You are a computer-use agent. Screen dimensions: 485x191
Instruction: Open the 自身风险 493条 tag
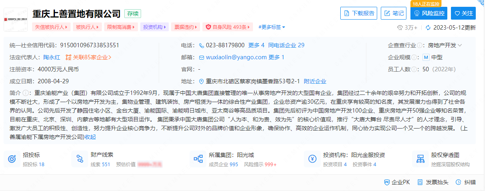pyautogui.click(x=228, y=27)
